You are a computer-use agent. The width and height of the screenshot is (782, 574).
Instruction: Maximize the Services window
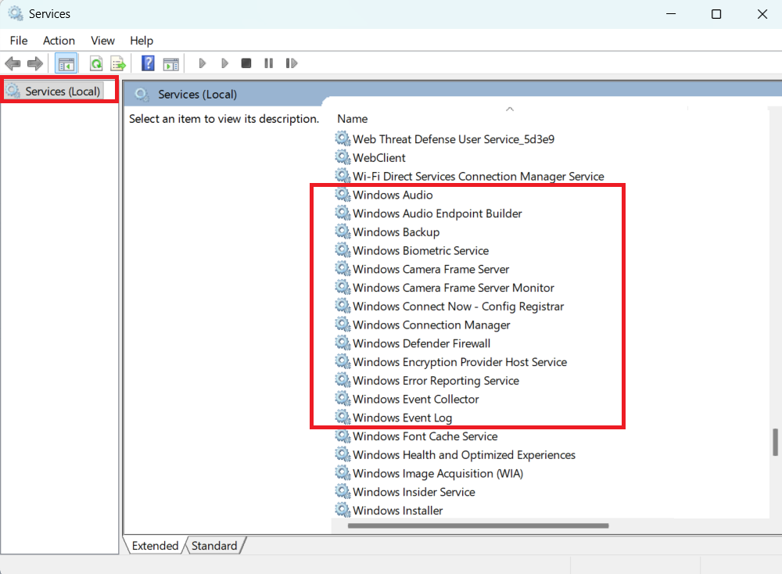[x=716, y=14]
